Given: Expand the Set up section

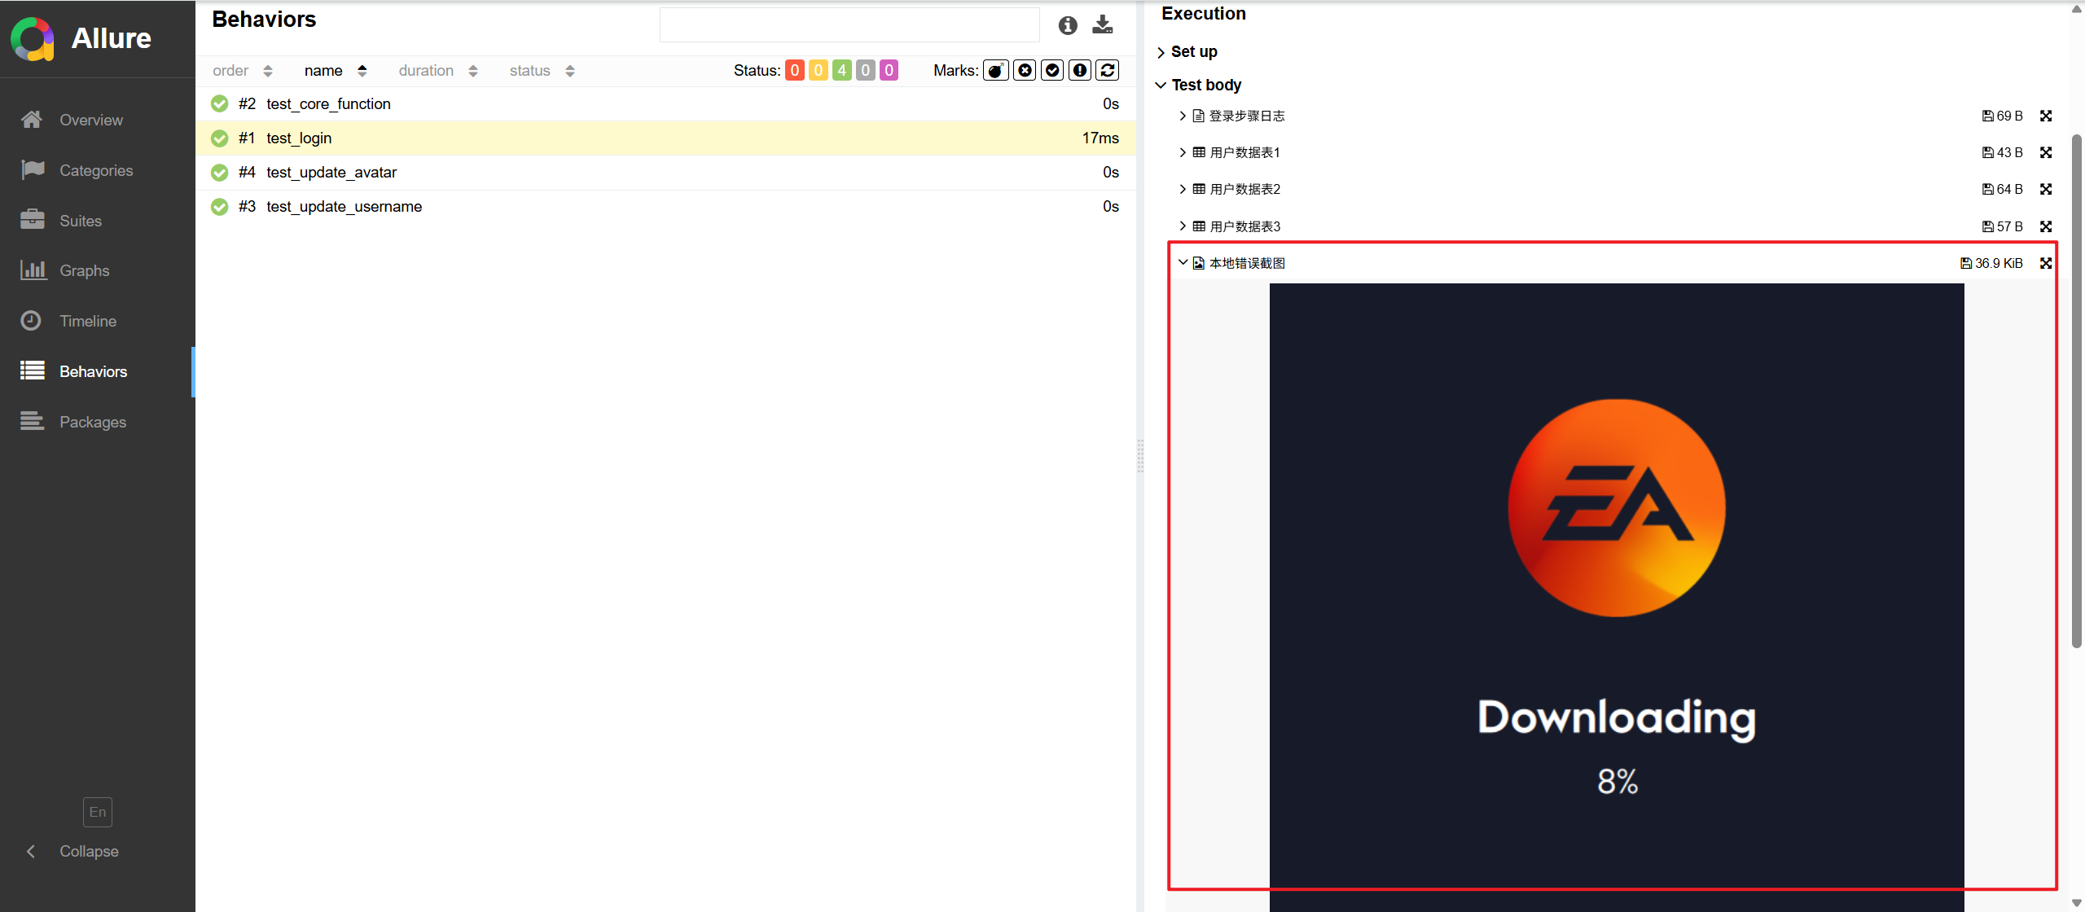Looking at the screenshot, I should click(1187, 52).
